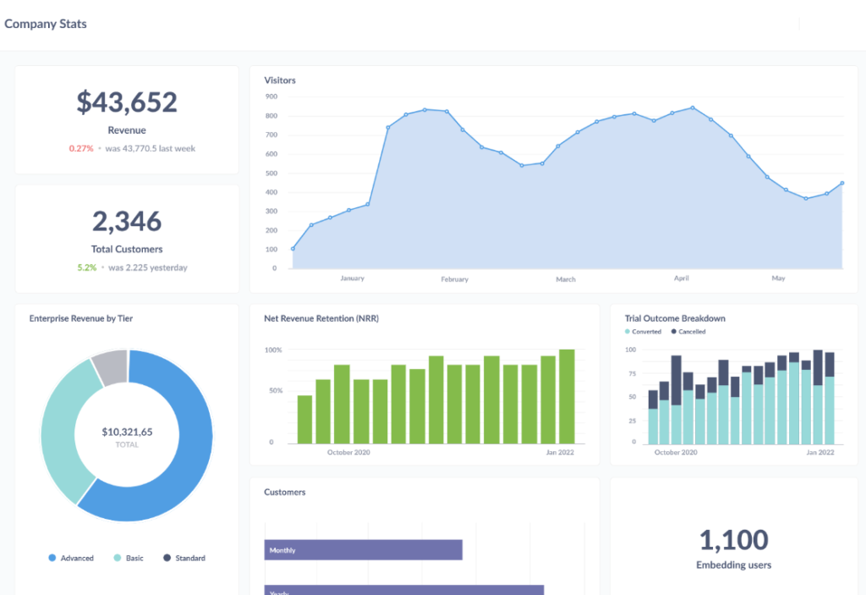Click the Total Customers label
866x595 pixels.
pyautogui.click(x=127, y=250)
